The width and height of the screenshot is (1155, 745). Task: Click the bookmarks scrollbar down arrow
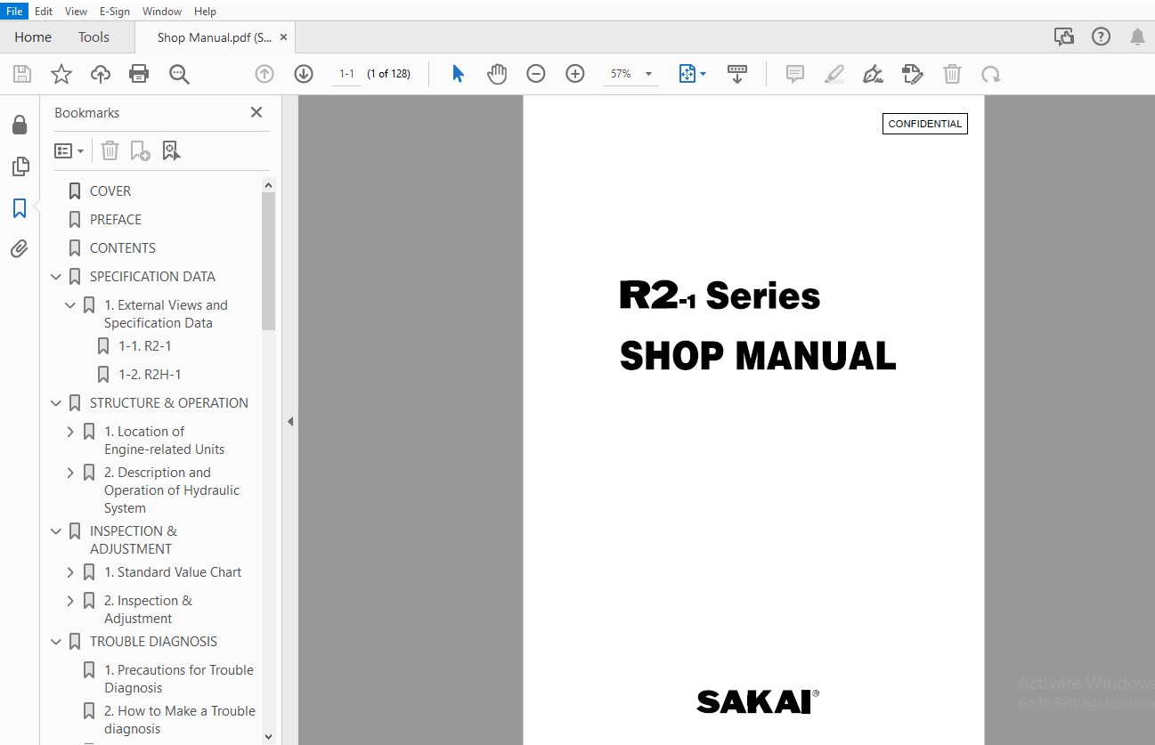(269, 736)
